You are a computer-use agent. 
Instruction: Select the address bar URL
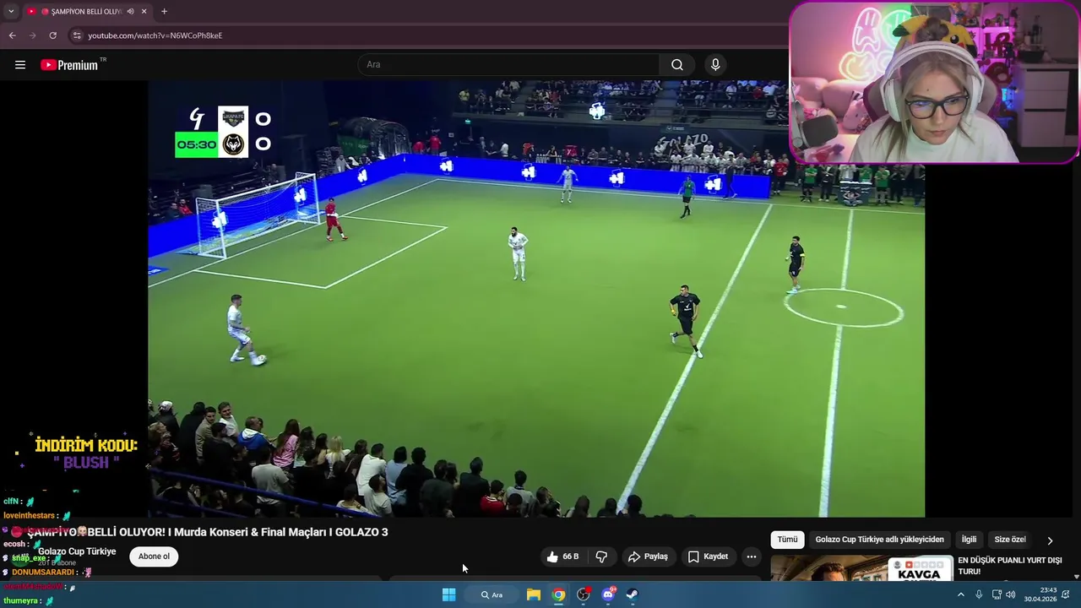(155, 35)
